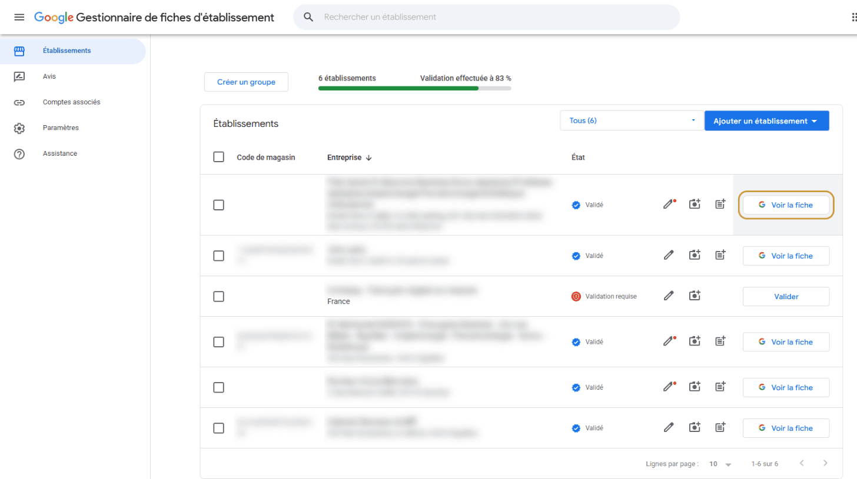The image size is (857, 479).
Task: Check the fifth establishment row checkbox
Action: (x=219, y=387)
